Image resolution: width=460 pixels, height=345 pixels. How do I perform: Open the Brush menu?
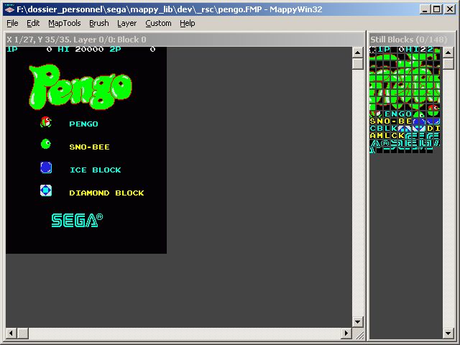pyautogui.click(x=99, y=23)
